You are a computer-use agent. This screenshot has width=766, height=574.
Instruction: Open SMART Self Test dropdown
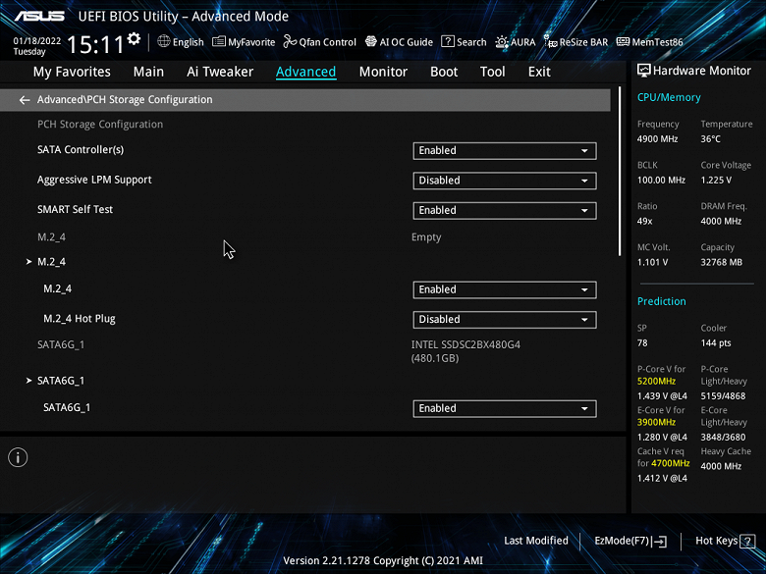point(505,210)
